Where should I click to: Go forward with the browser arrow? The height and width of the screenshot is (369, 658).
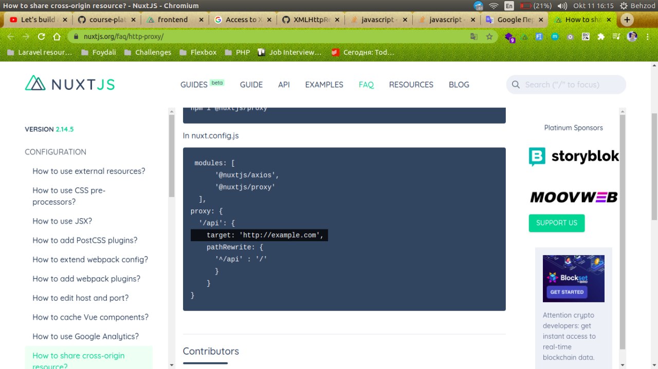click(26, 37)
